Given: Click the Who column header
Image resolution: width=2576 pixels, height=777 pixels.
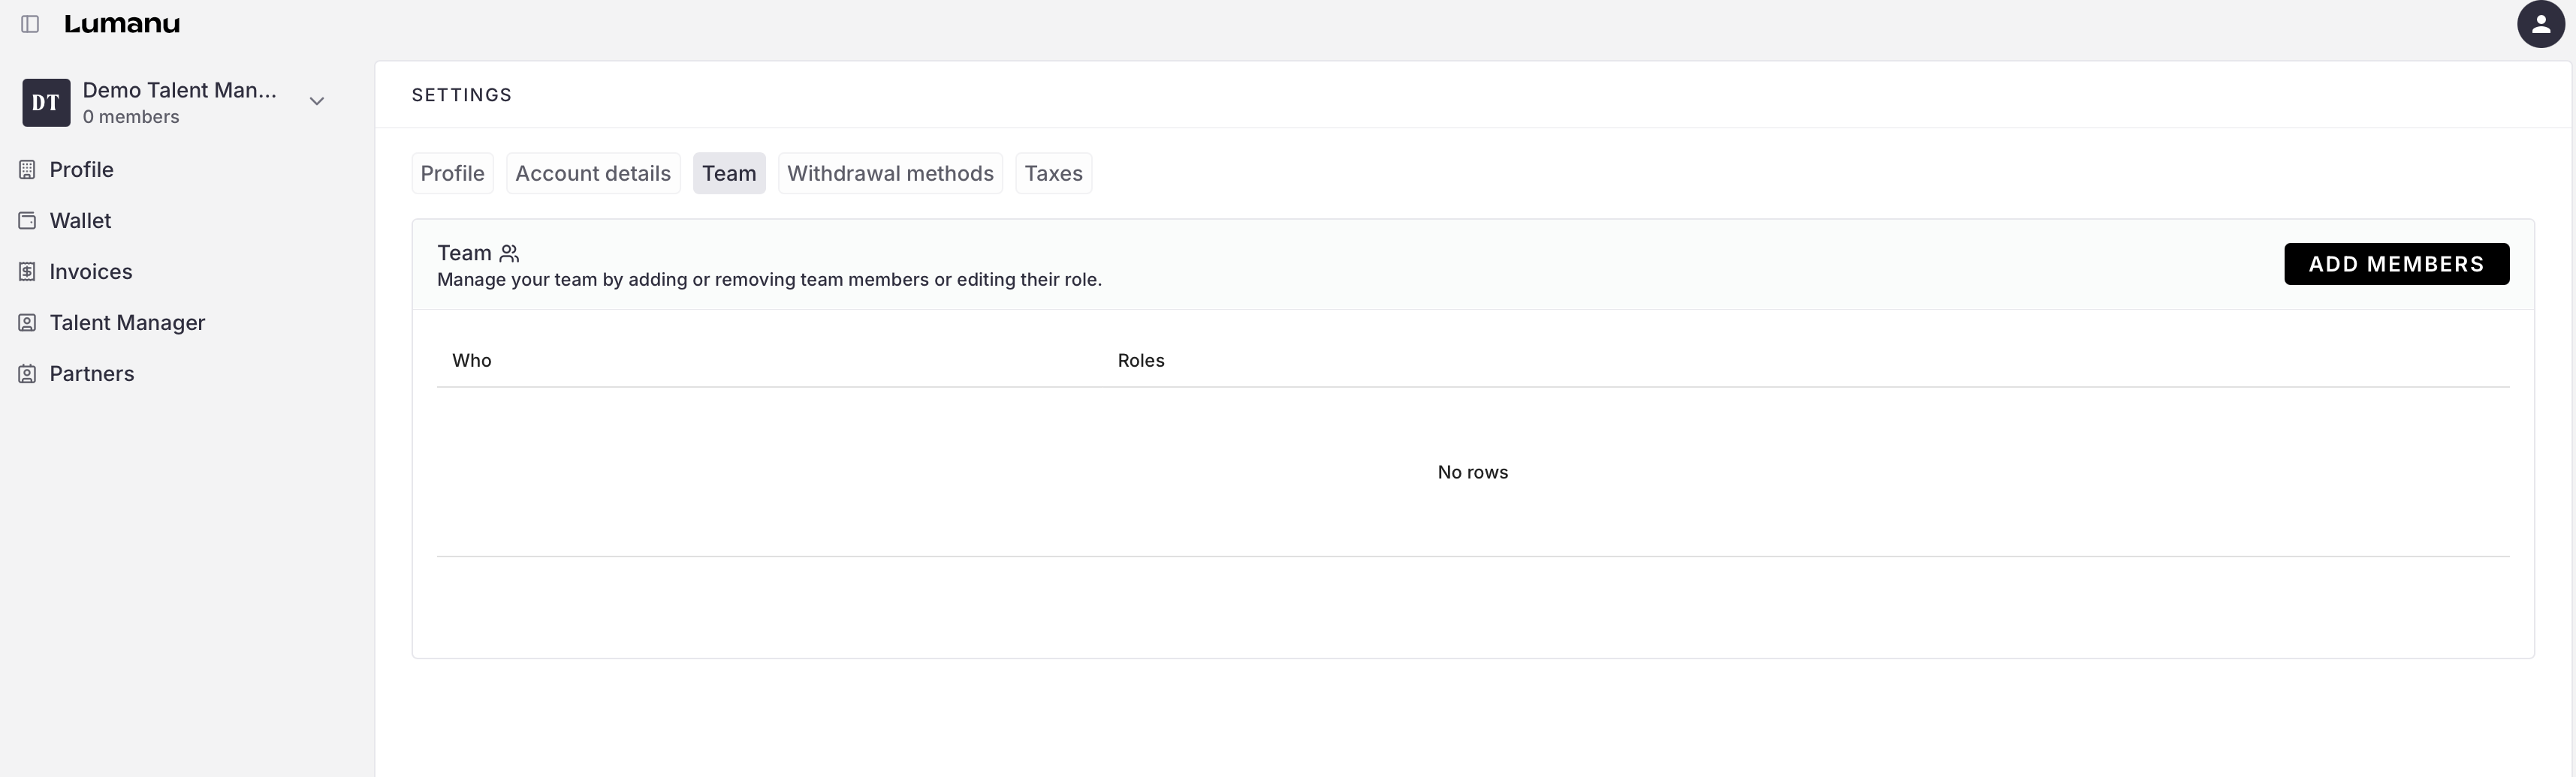Looking at the screenshot, I should pyautogui.click(x=471, y=361).
